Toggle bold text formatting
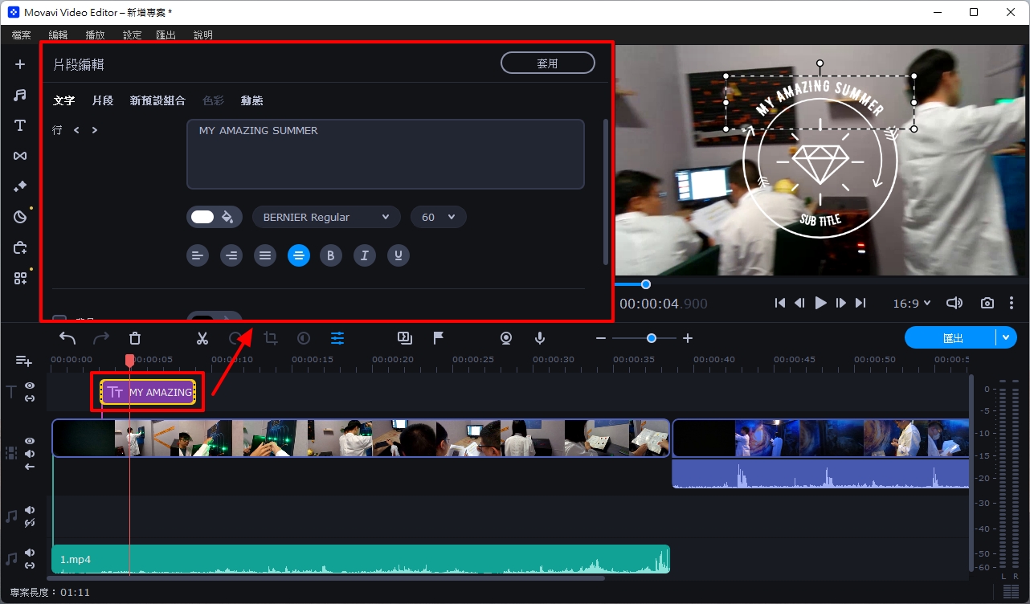Viewport: 1030px width, 604px height. pos(330,256)
